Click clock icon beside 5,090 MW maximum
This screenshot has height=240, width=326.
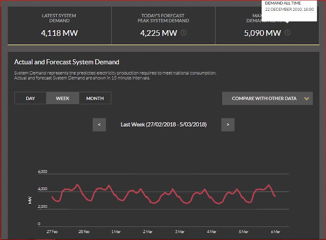[287, 33]
